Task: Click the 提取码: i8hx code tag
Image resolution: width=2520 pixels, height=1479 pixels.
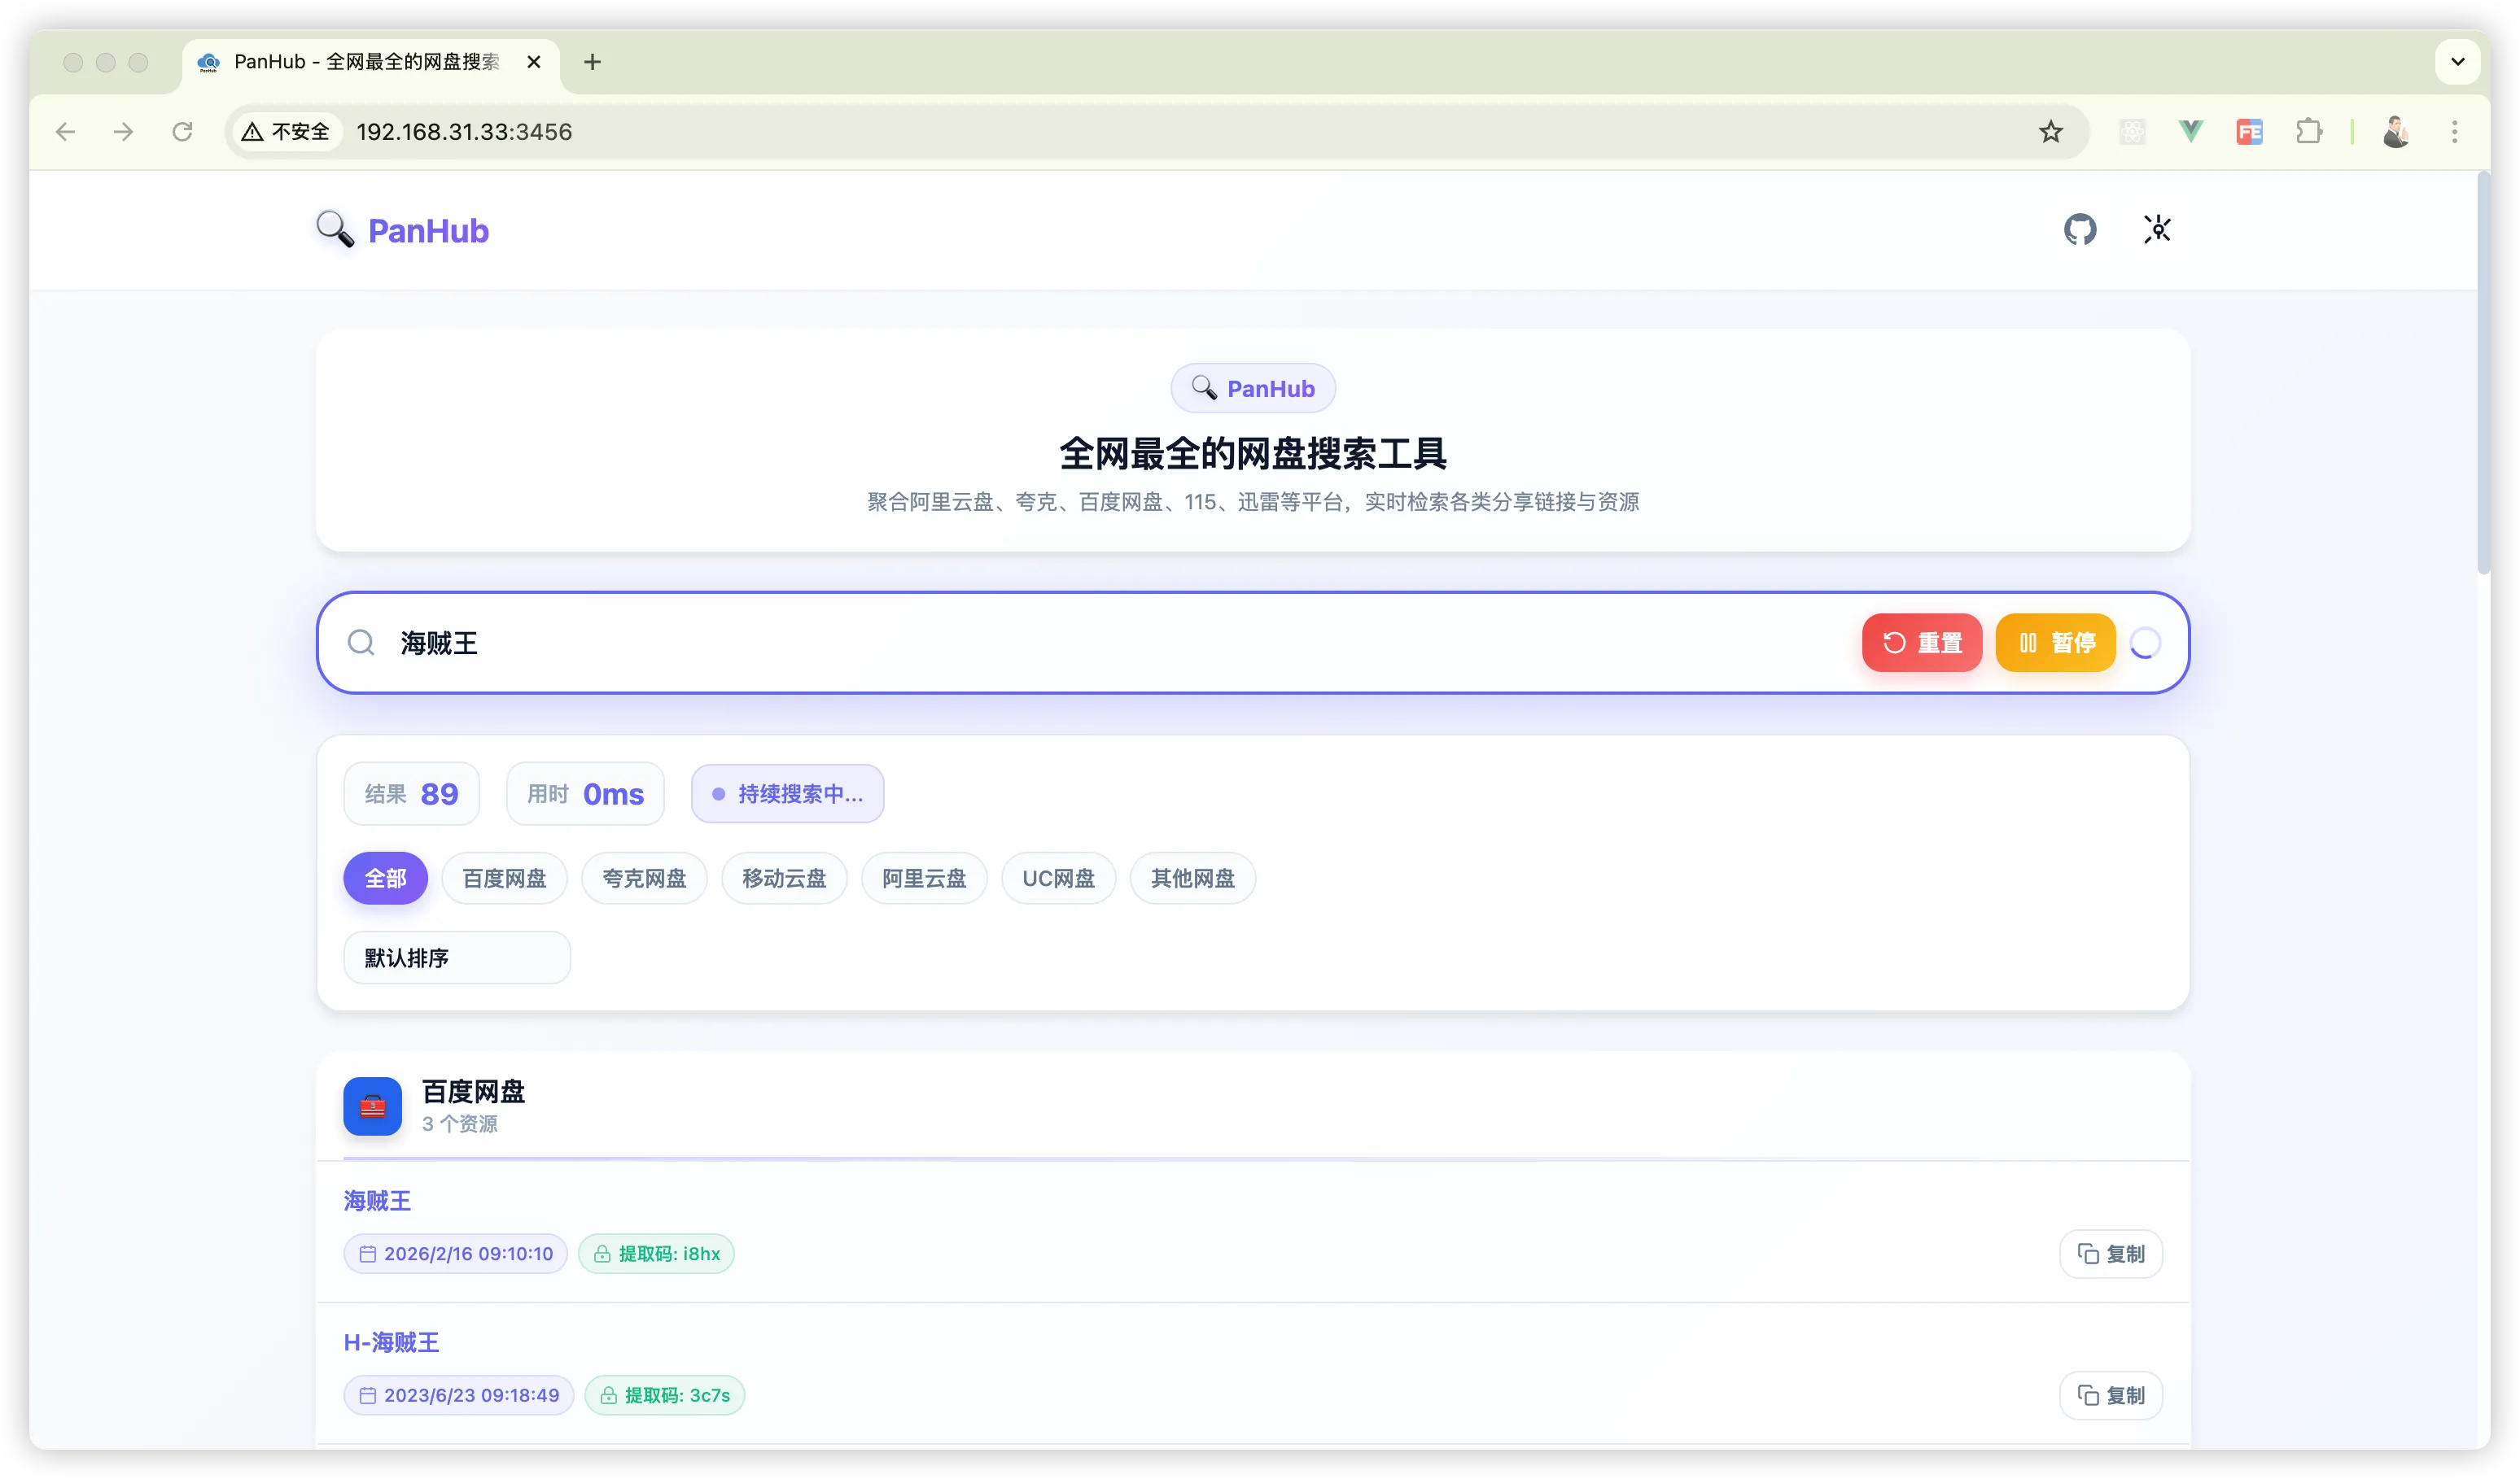Action: [x=657, y=1254]
